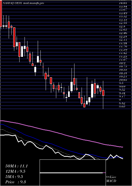The image size is (132, 186).
Task: Click the first tall red candlestick
Action: pyautogui.click(x=1, y=13)
